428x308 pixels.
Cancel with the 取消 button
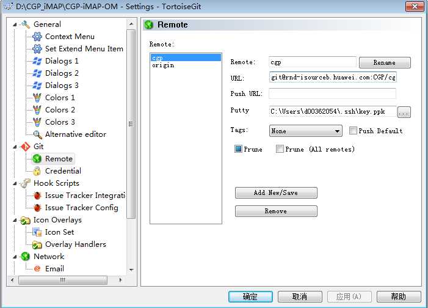coord(300,296)
